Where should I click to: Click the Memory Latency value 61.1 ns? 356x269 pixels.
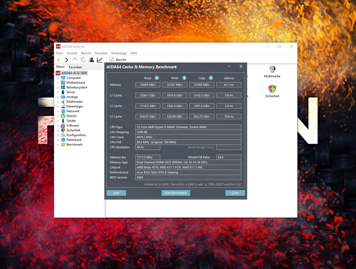click(229, 85)
